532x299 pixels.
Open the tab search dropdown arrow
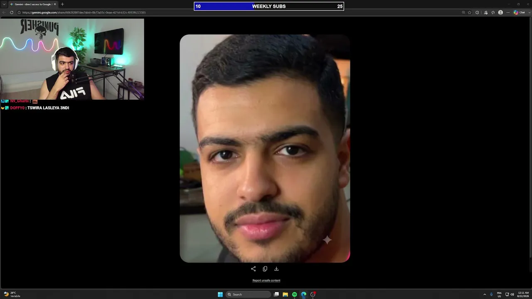4,4
